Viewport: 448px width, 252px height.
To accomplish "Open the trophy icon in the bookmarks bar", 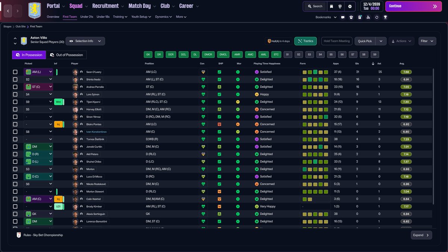I will pyautogui.click(x=385, y=17).
